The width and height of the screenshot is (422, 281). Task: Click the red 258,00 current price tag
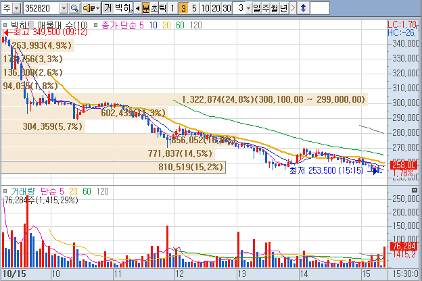coord(404,165)
